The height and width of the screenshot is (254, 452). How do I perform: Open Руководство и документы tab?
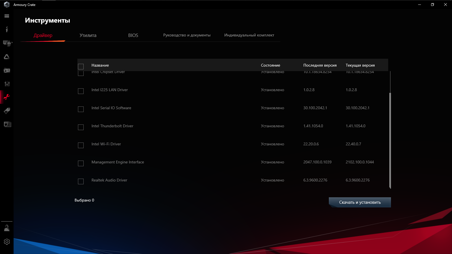187,35
